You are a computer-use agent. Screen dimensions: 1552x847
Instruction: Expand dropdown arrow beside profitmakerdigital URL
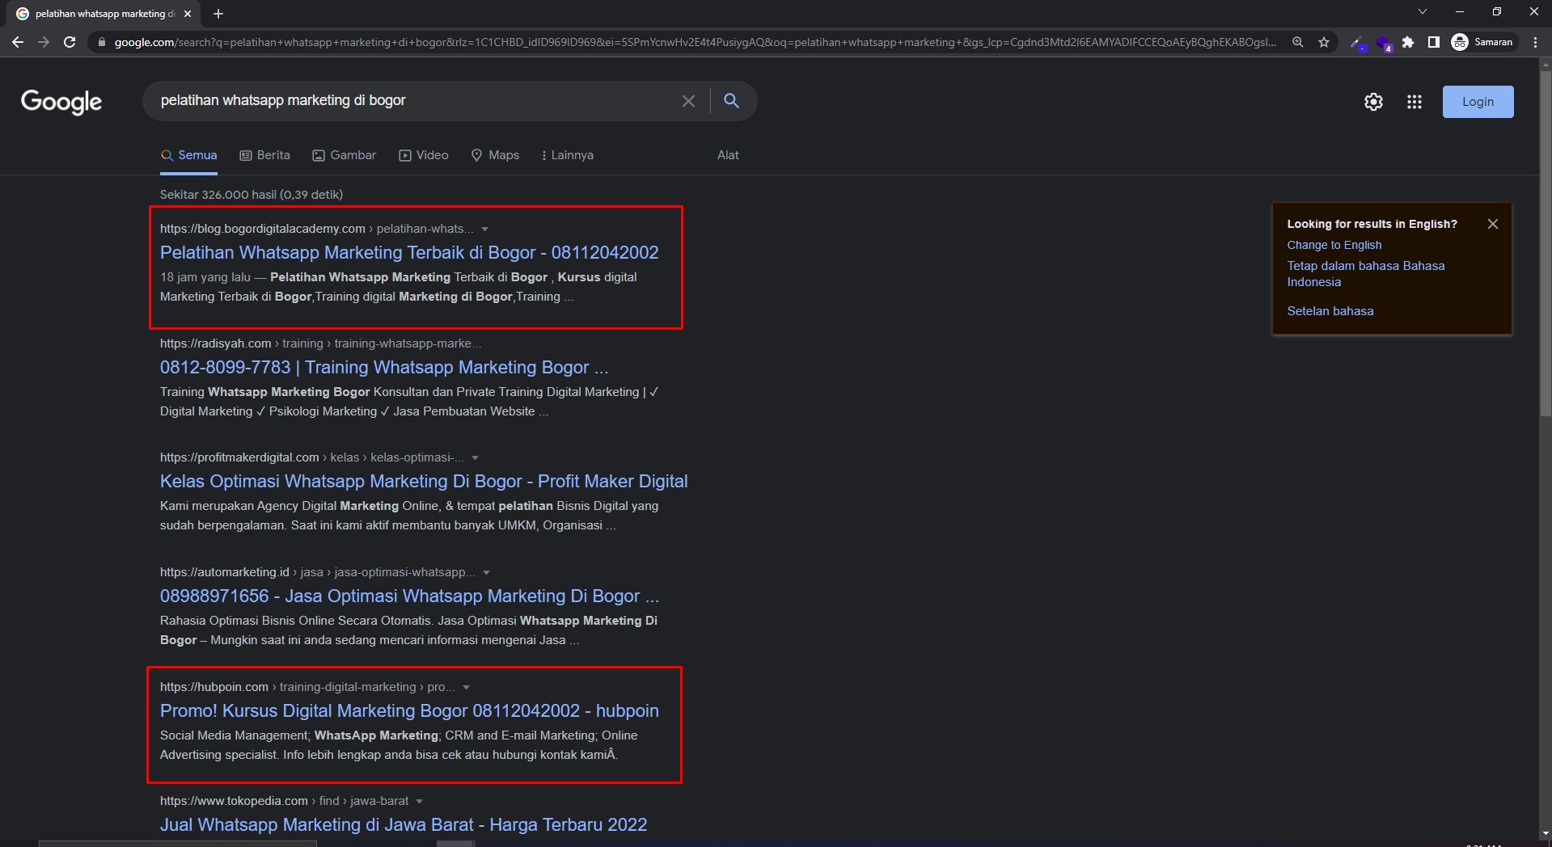(x=475, y=458)
